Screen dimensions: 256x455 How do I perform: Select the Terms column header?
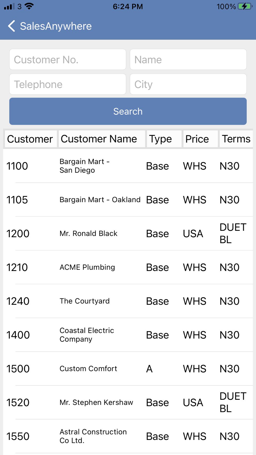click(x=236, y=139)
